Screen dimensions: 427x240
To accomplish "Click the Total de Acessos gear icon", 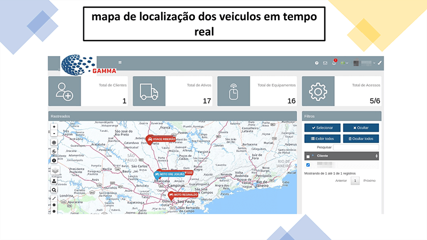I will (318, 91).
